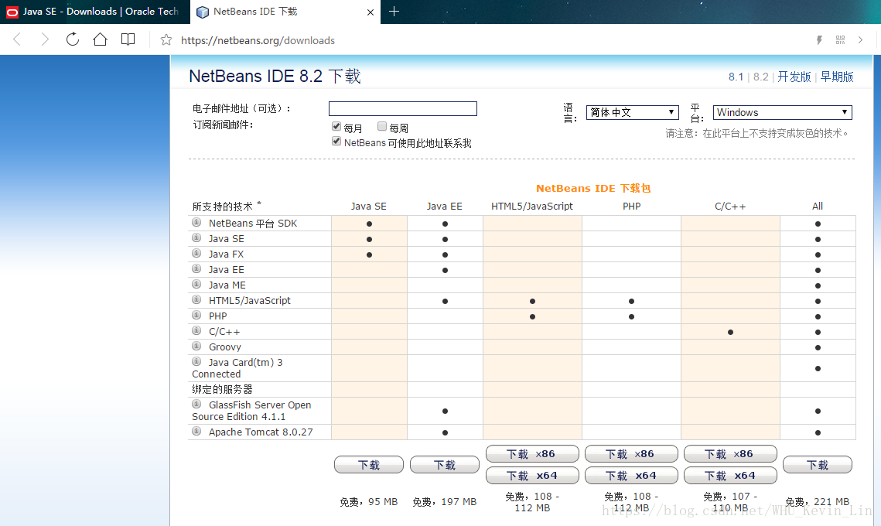
Task: Go to the browser home icon
Action: point(100,39)
